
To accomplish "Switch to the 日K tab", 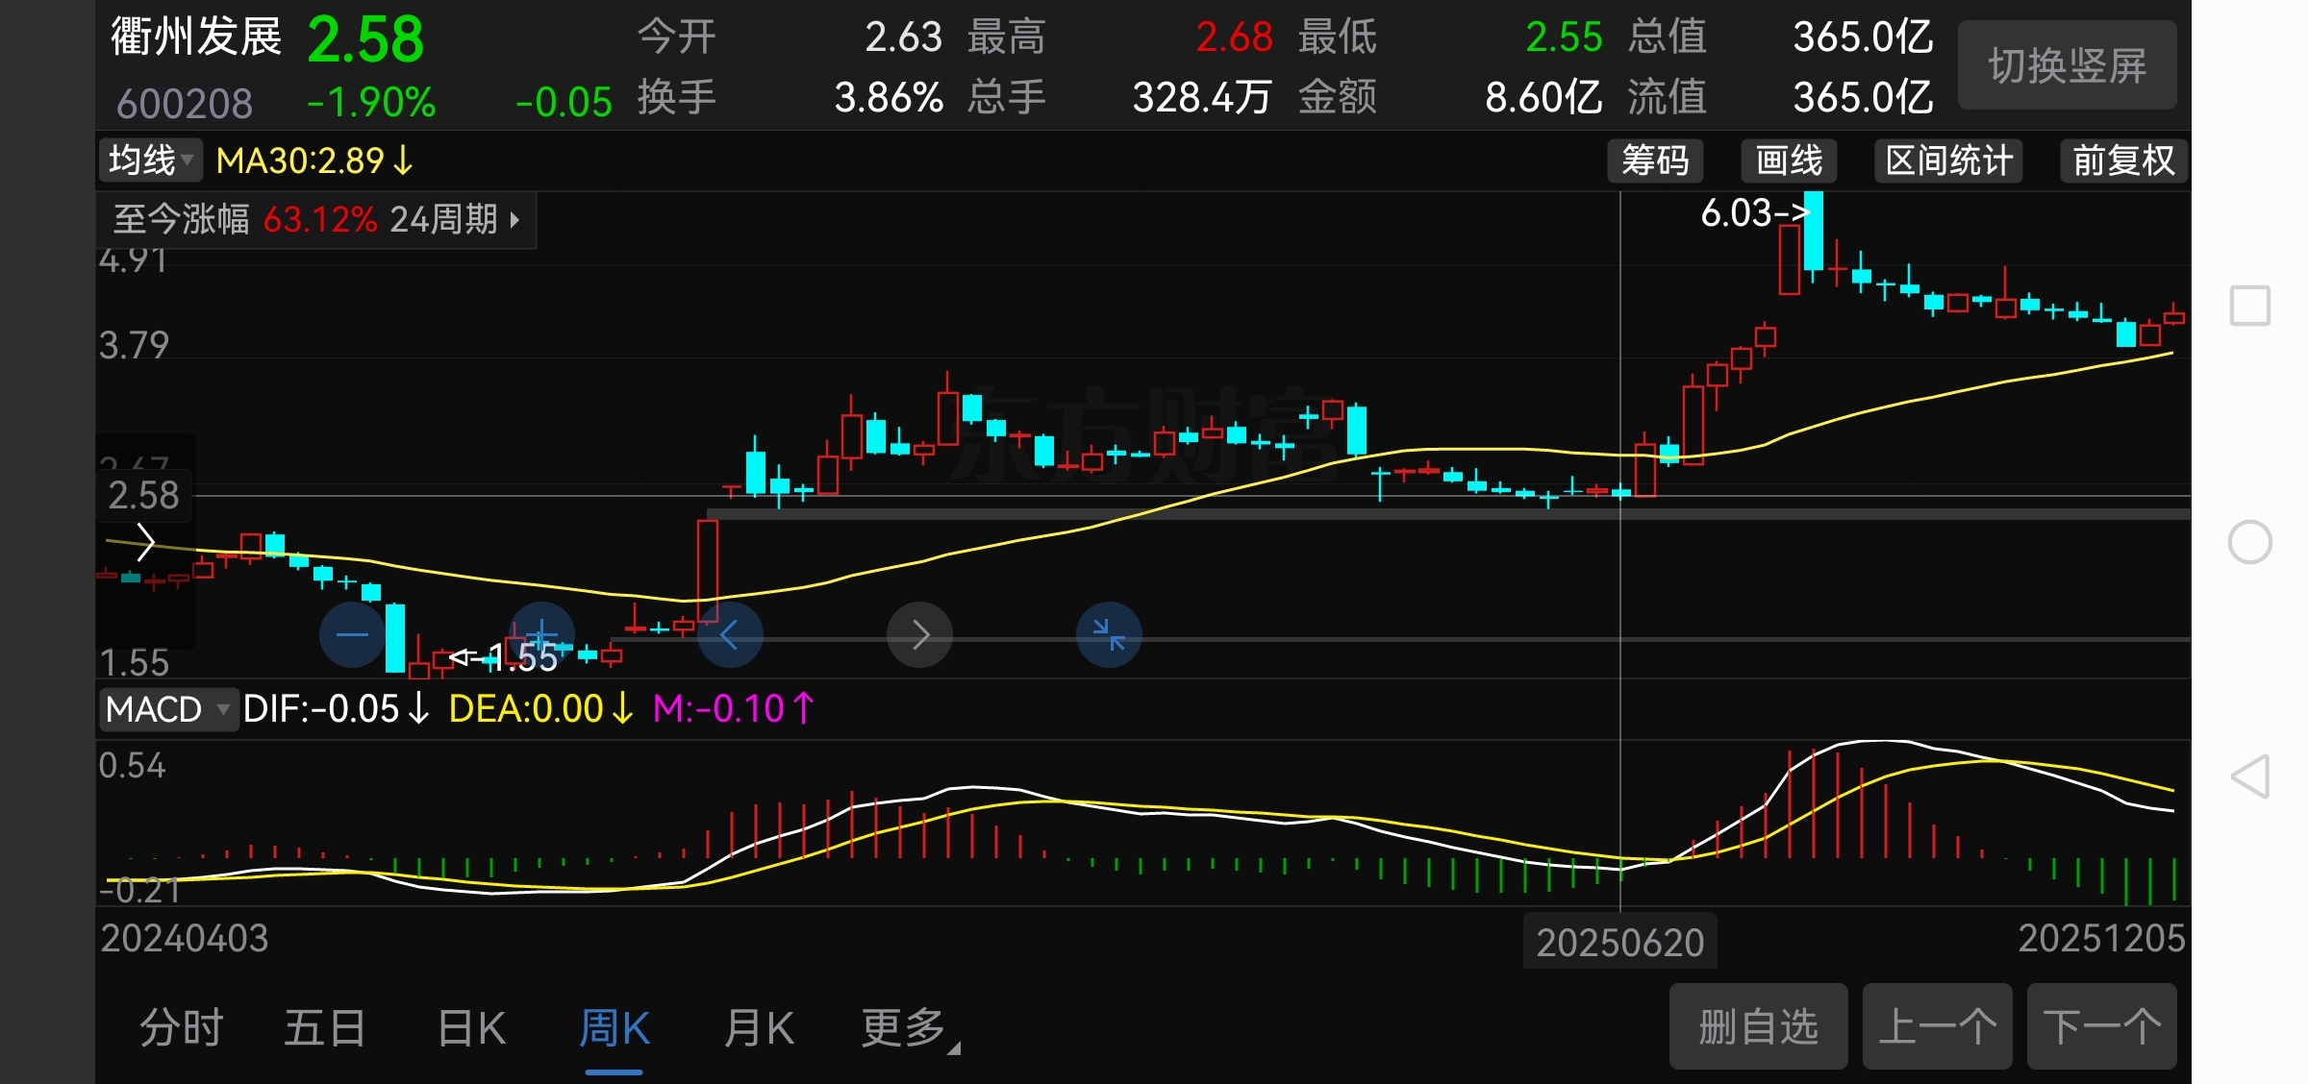I will [471, 1028].
